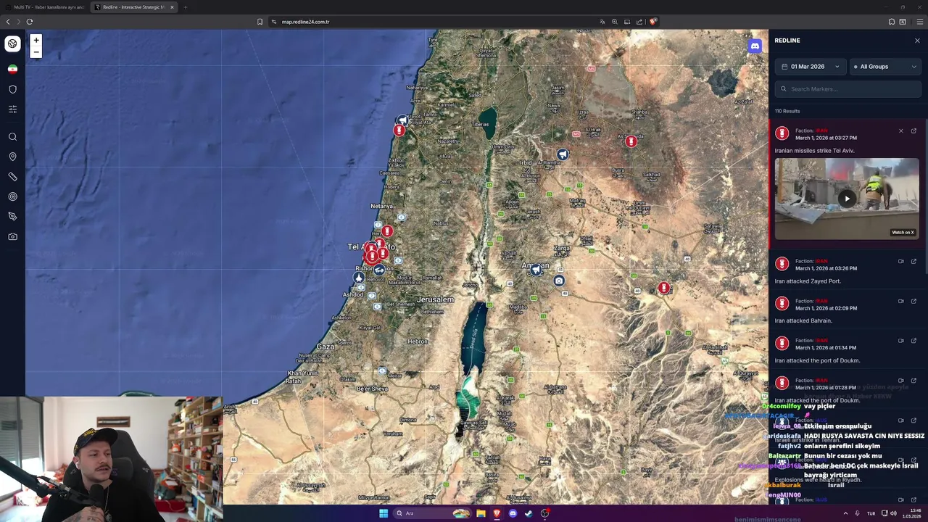Click the camera screenshot icon in sidebar
This screenshot has width=928, height=522.
pos(12,236)
